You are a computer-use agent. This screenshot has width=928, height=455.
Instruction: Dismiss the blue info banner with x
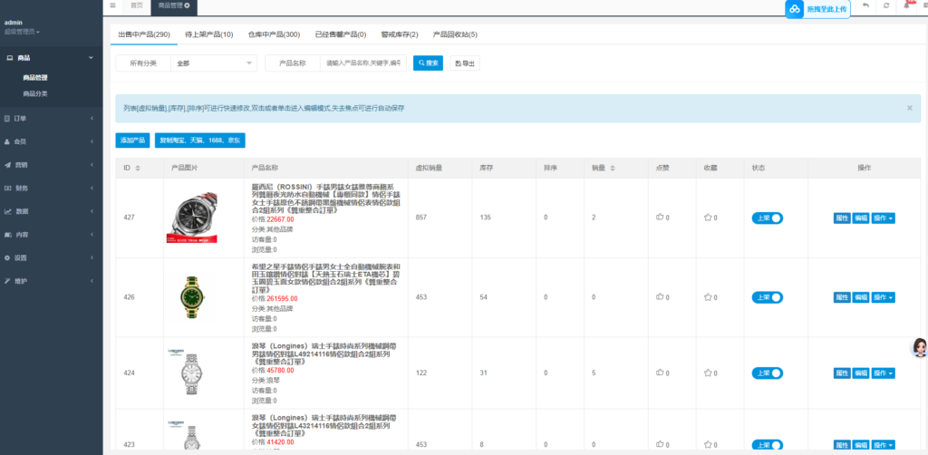(910, 108)
